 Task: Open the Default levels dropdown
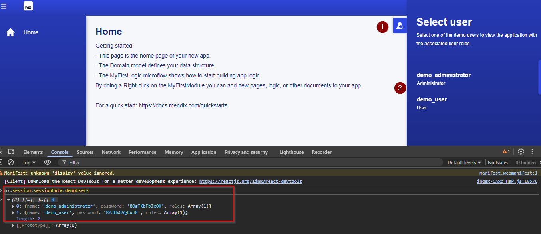(x=464, y=163)
